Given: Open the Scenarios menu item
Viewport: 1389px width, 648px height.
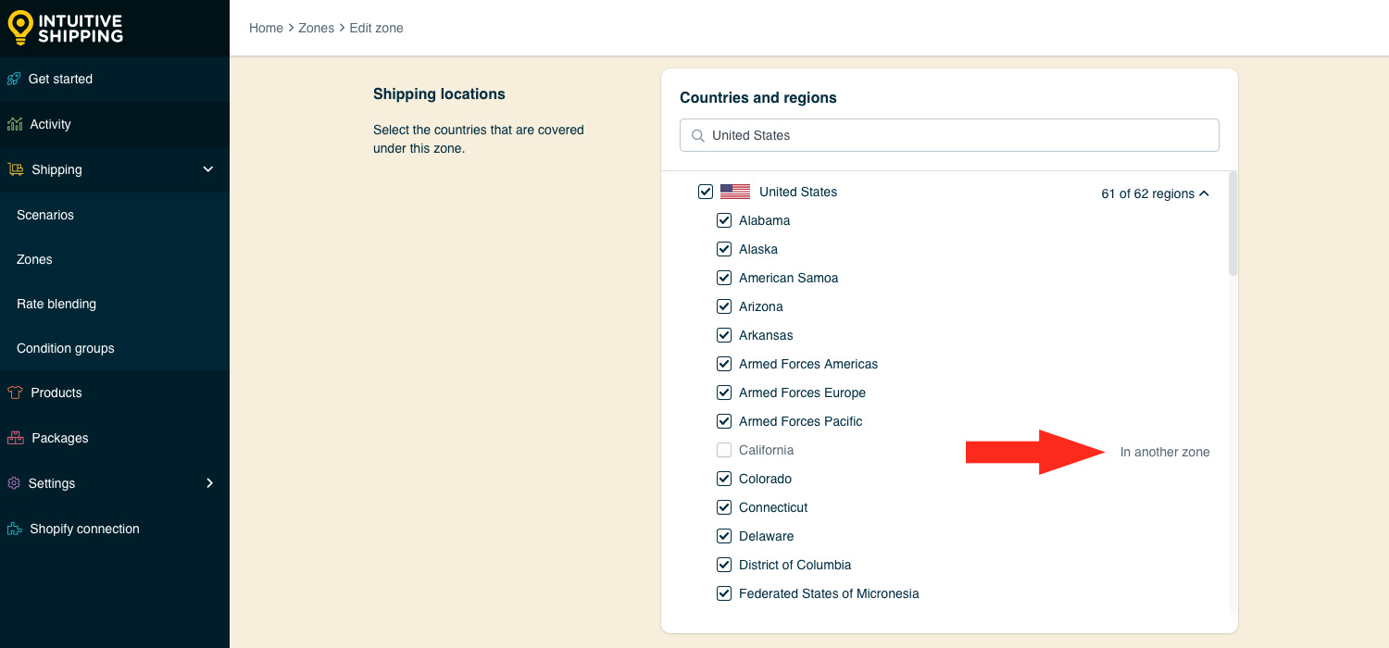Looking at the screenshot, I should tap(45, 215).
